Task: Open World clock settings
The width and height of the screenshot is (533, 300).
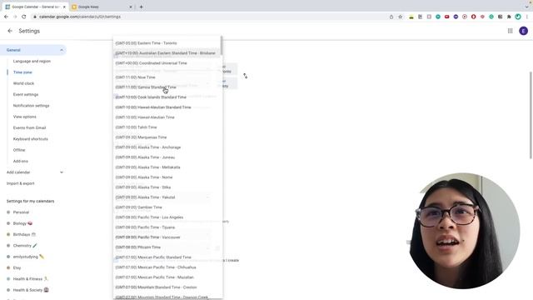Action: coord(23,83)
